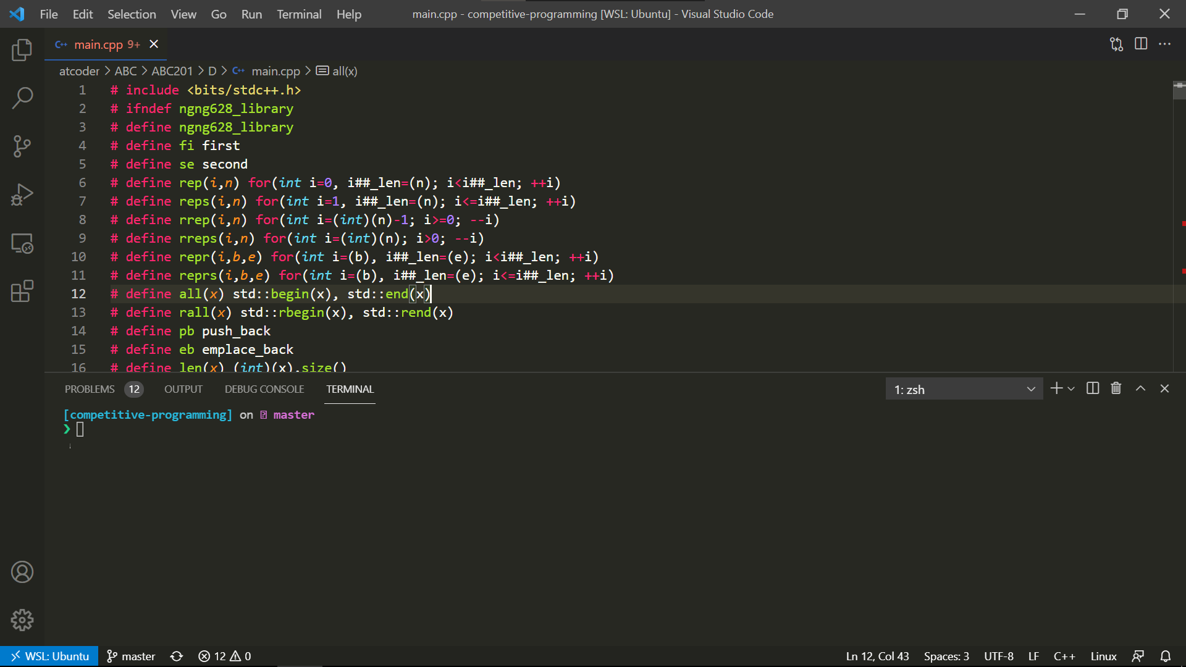This screenshot has height=667, width=1186.
Task: Open Run and Debug view
Action: [x=22, y=195]
